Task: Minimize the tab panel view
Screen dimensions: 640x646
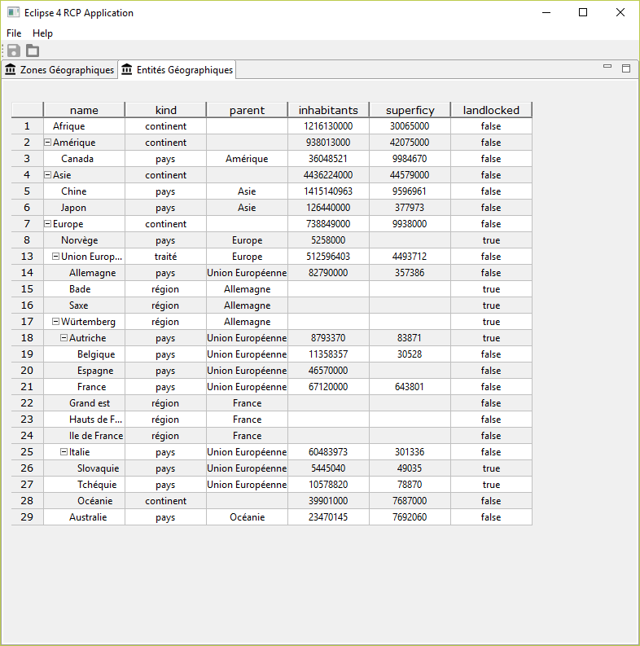Action: coord(607,66)
